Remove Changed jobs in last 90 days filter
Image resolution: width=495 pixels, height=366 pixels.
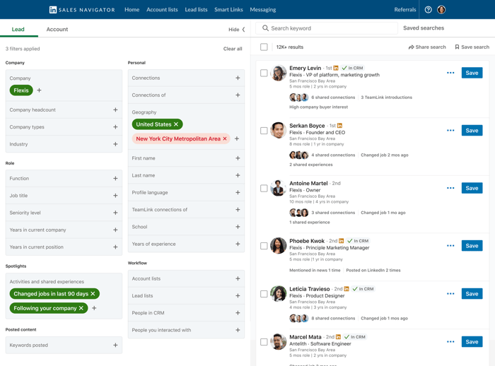point(93,294)
